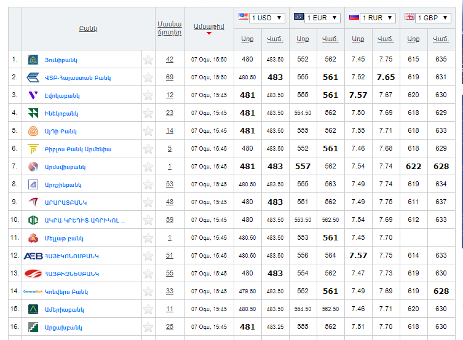Click the Armswissbank logo in row 7
463x340 pixels.
point(33,167)
